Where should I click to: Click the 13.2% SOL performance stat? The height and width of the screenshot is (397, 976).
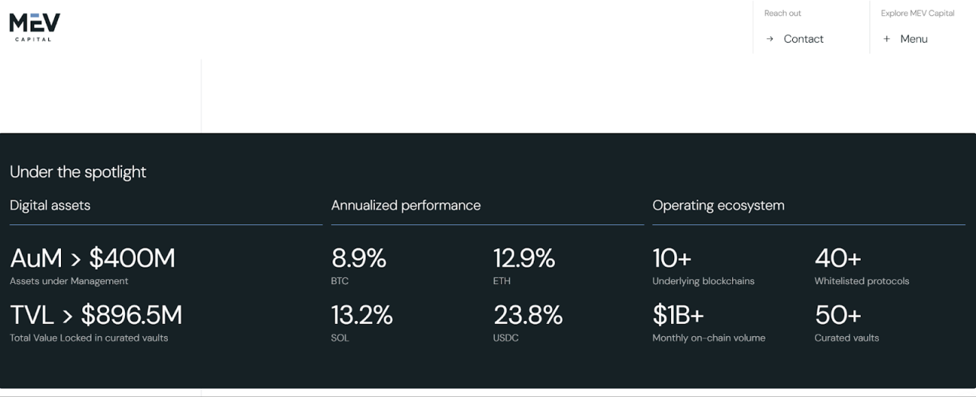361,315
